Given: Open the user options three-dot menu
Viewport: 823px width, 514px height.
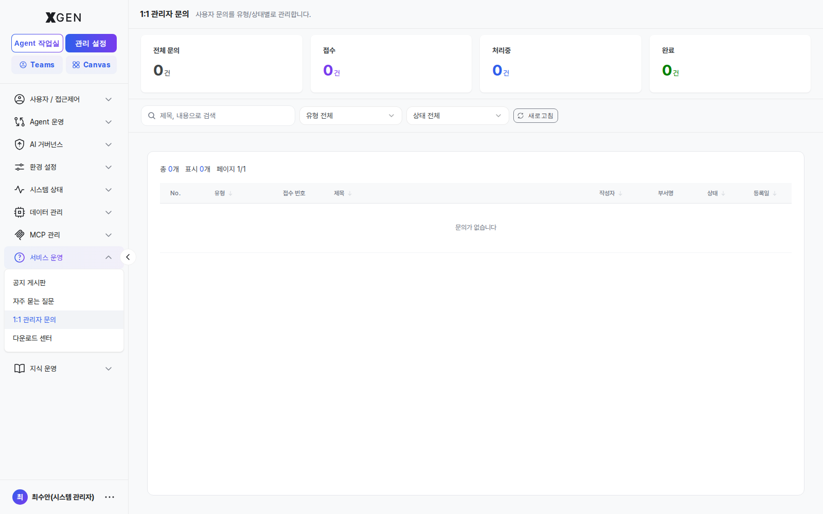Looking at the screenshot, I should click(x=110, y=497).
